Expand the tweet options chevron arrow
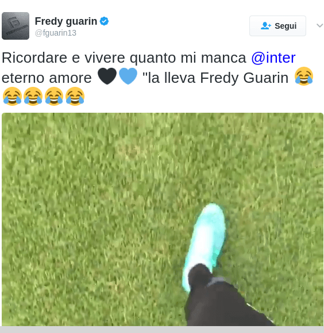 coord(319,26)
